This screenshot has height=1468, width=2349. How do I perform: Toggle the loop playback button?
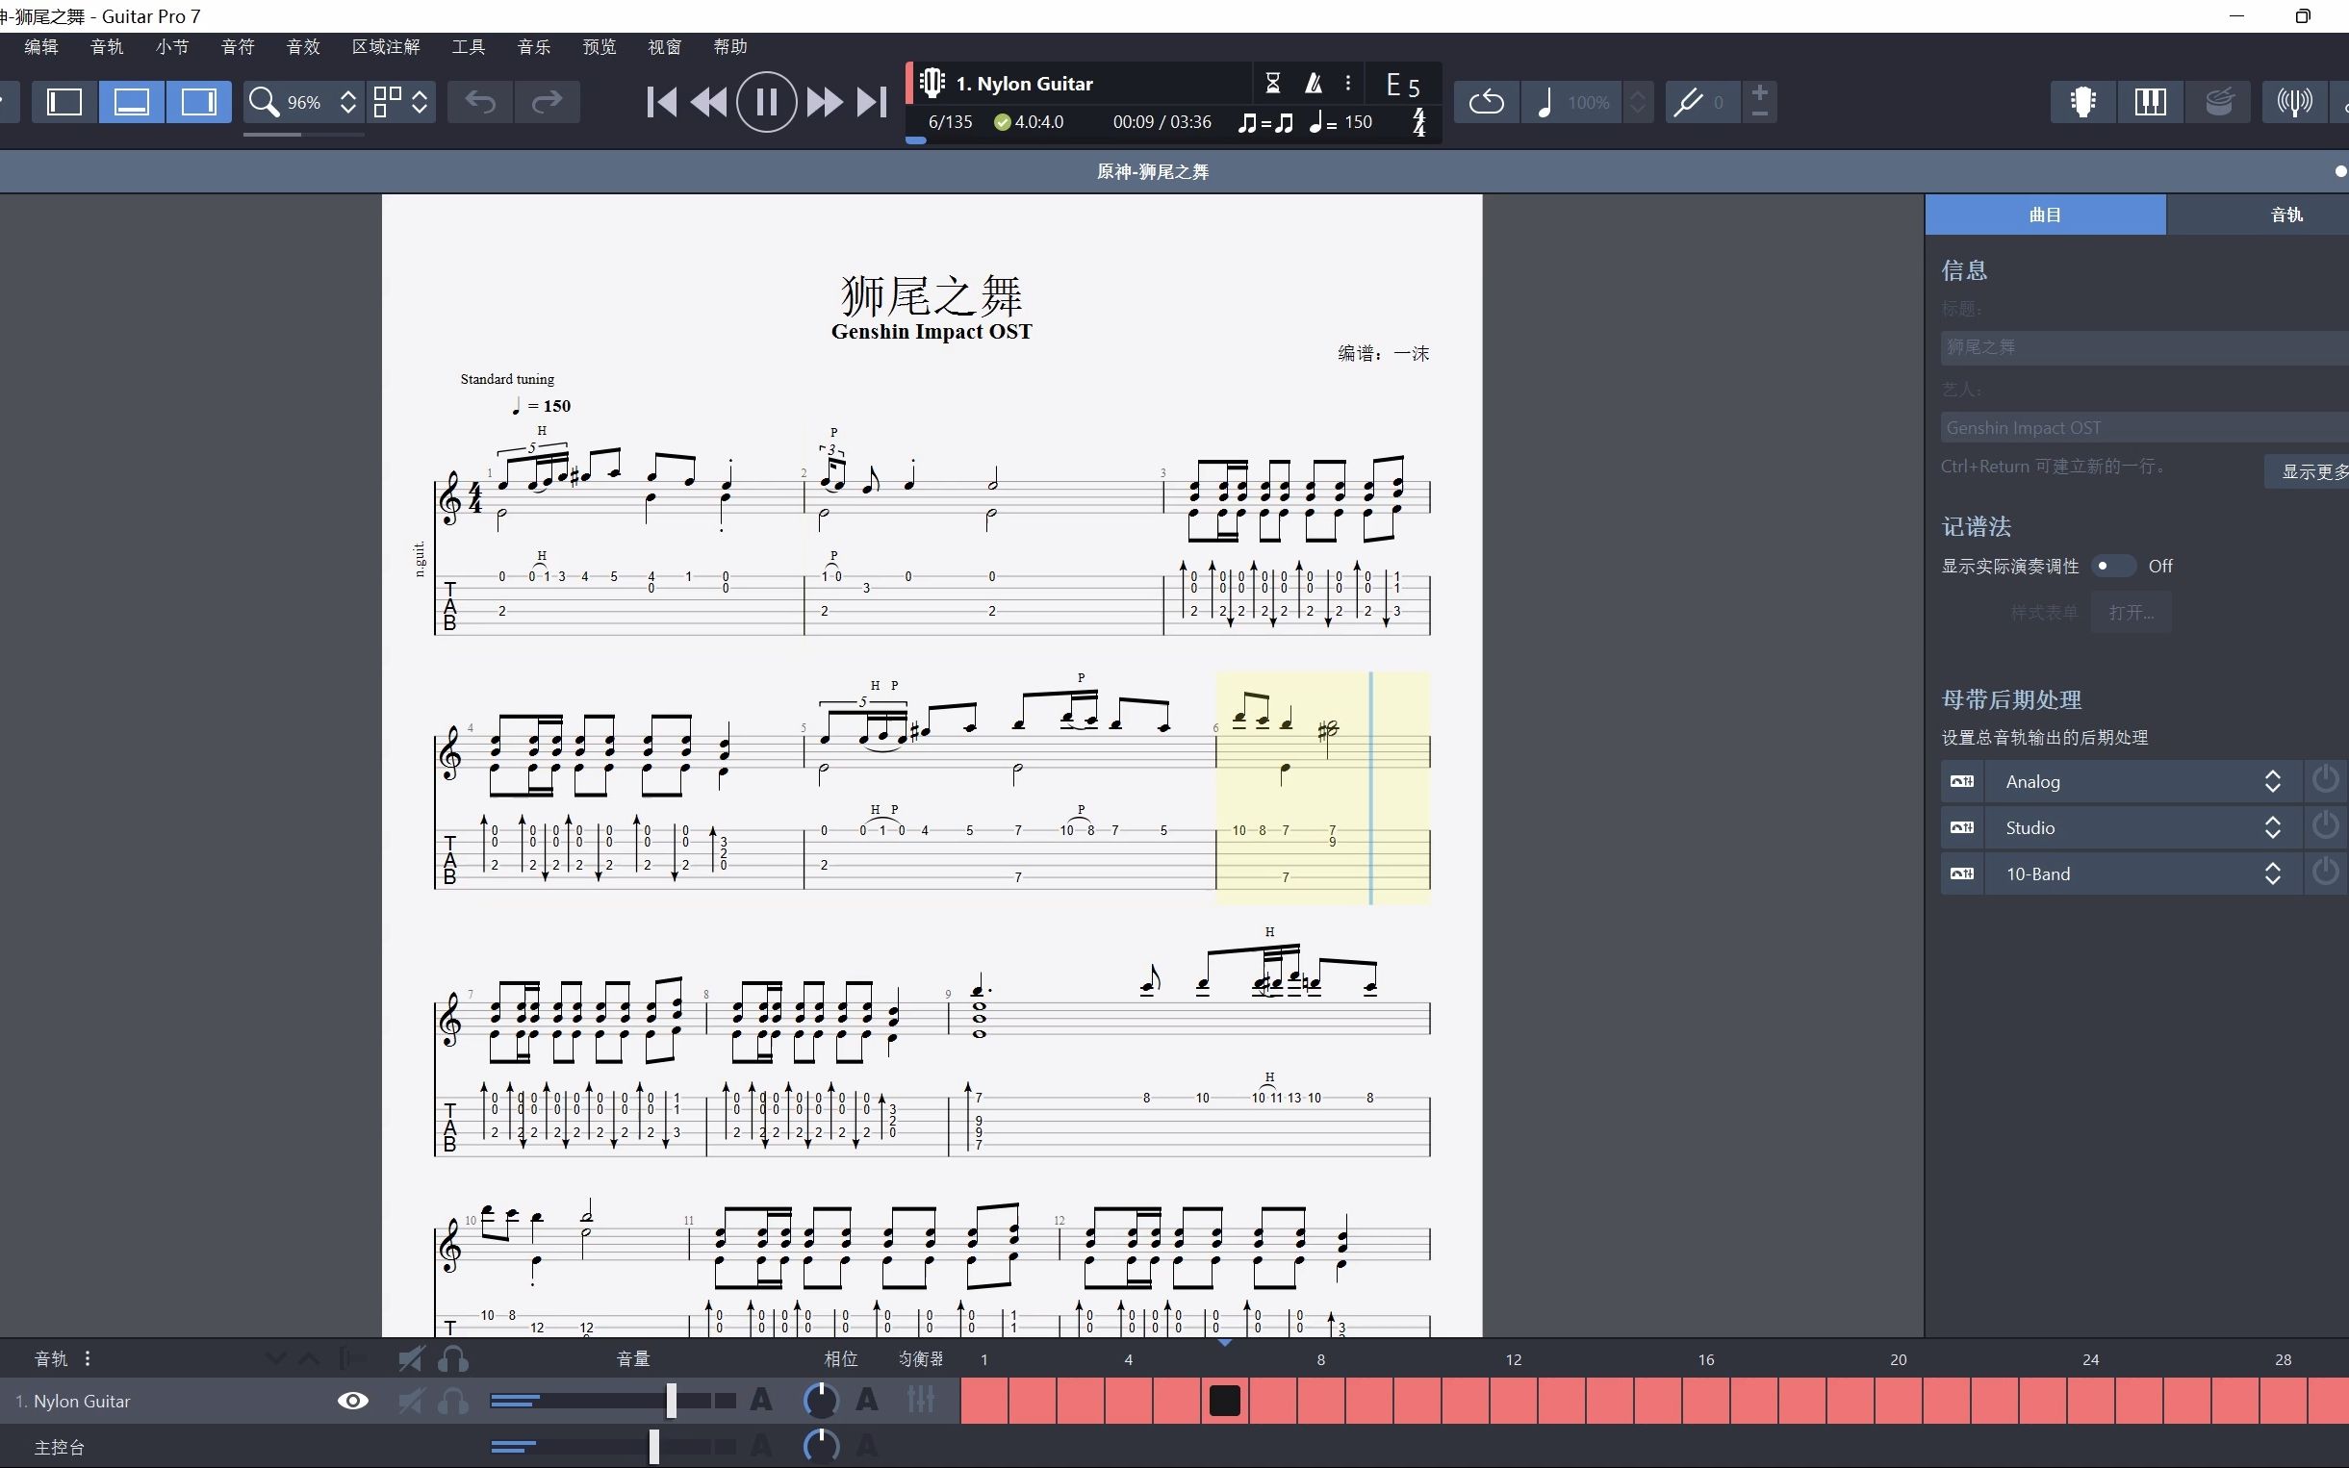click(x=1486, y=102)
